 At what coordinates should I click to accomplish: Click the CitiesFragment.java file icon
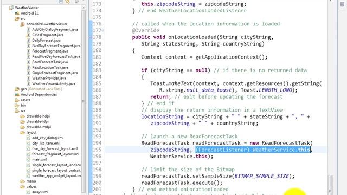pos(28,35)
